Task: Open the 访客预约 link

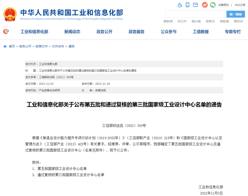Action: [x=223, y=5]
